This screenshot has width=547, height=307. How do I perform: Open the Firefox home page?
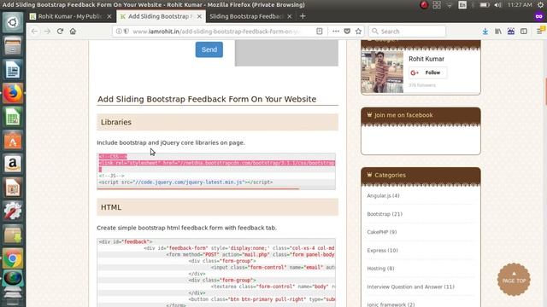click(x=73, y=32)
